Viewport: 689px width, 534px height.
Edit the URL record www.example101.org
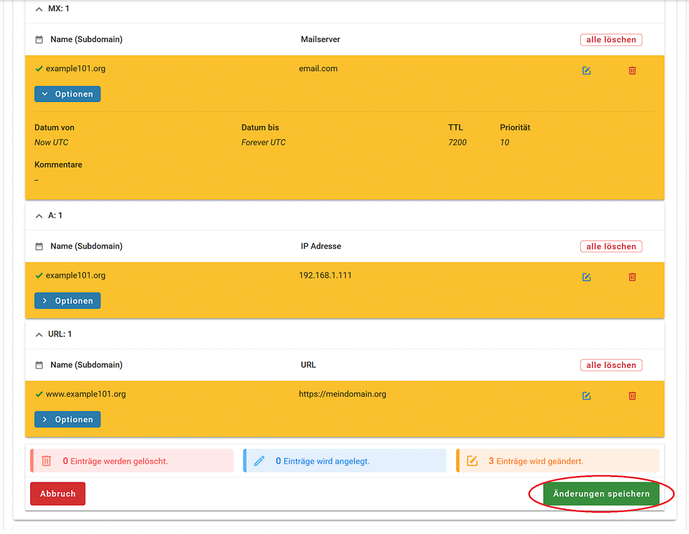[x=586, y=396]
